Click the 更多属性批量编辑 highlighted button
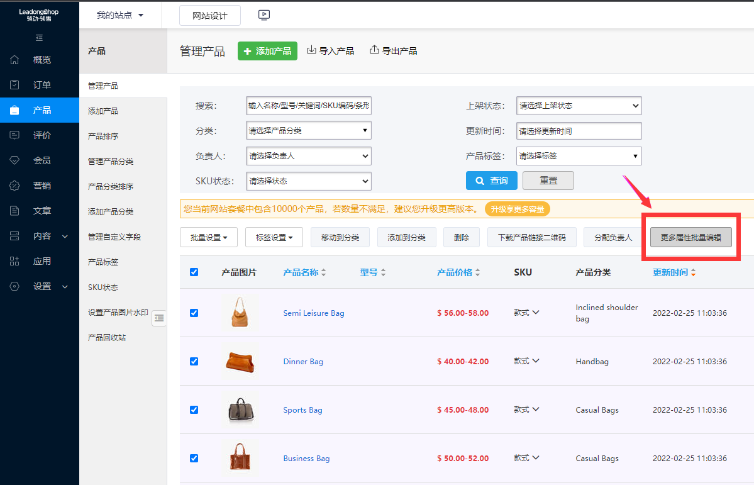 click(690, 237)
